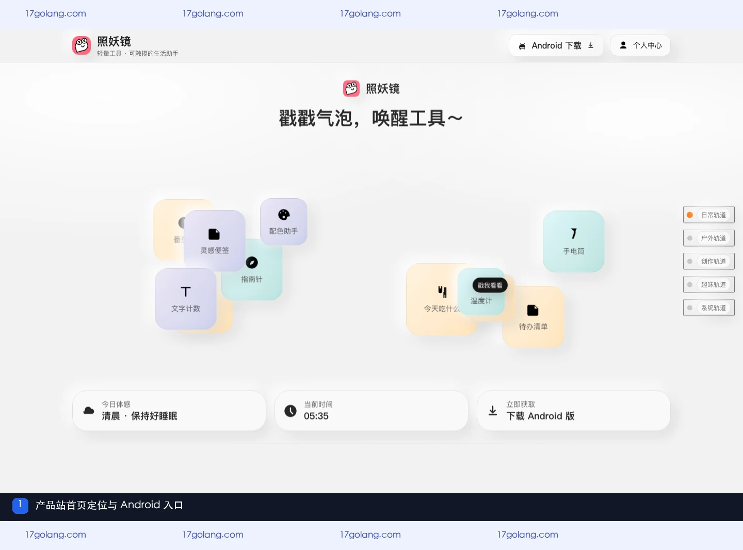This screenshot has width=743, height=550.
Task: Click the 当前时间 clock card
Action: [x=372, y=411]
